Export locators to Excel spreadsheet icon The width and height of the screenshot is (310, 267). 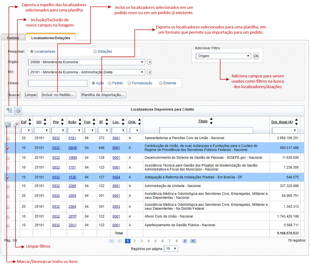[9, 110]
